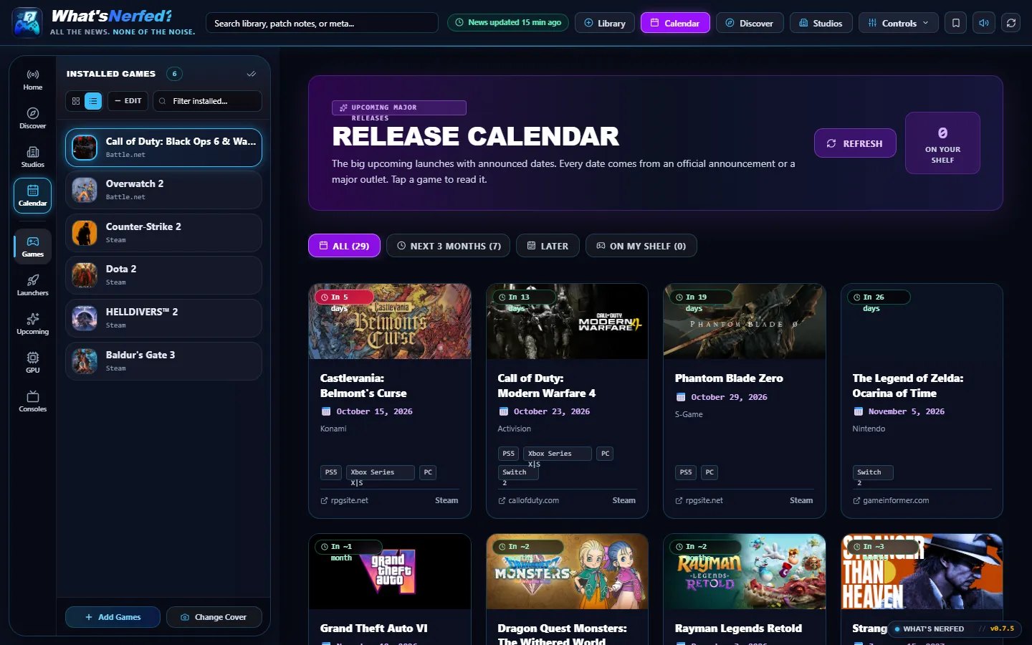Click the On Your Shelf counter box
Screen dimensions: 1032x645
tap(942, 143)
